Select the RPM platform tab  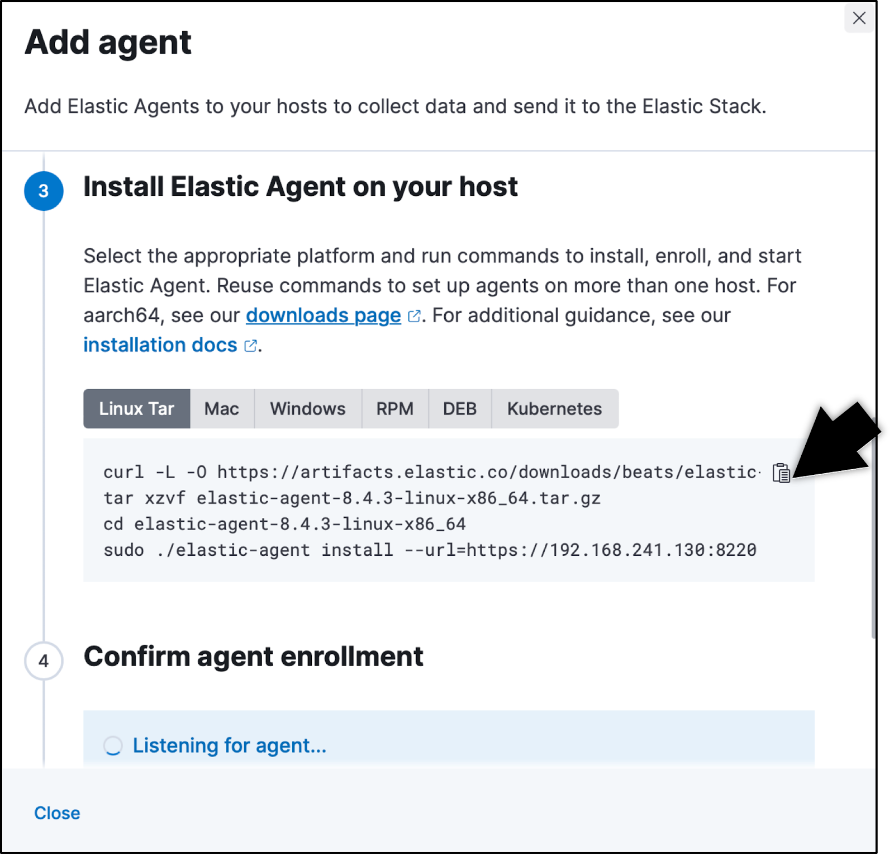click(395, 409)
